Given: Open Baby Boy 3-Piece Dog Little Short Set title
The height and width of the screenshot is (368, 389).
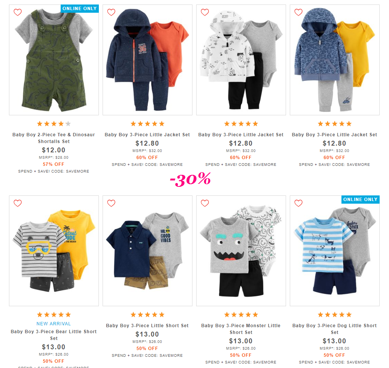Looking at the screenshot, I should [x=334, y=329].
